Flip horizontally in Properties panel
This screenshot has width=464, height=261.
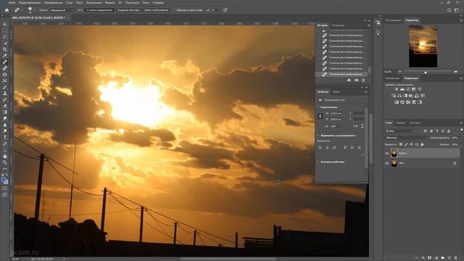pos(356,126)
